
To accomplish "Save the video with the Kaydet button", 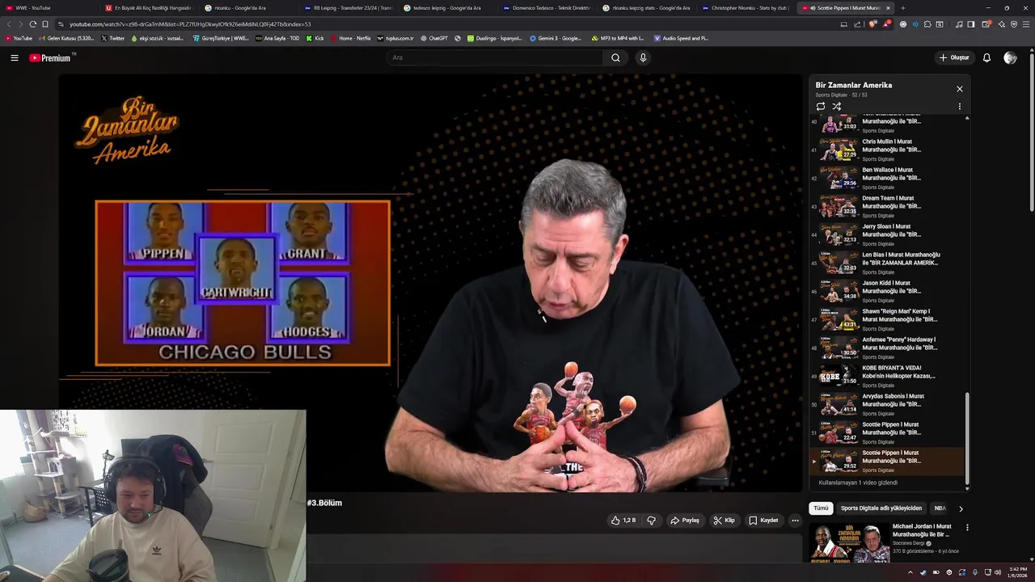I will 763,521.
